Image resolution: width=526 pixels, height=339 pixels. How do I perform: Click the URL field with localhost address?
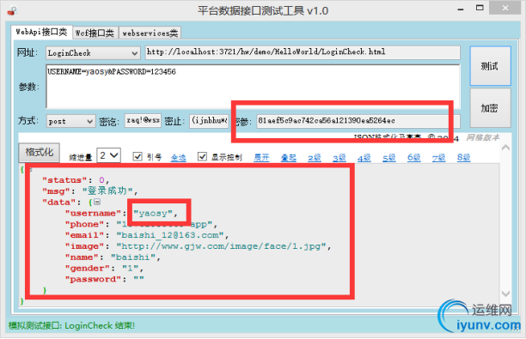tap(303, 52)
